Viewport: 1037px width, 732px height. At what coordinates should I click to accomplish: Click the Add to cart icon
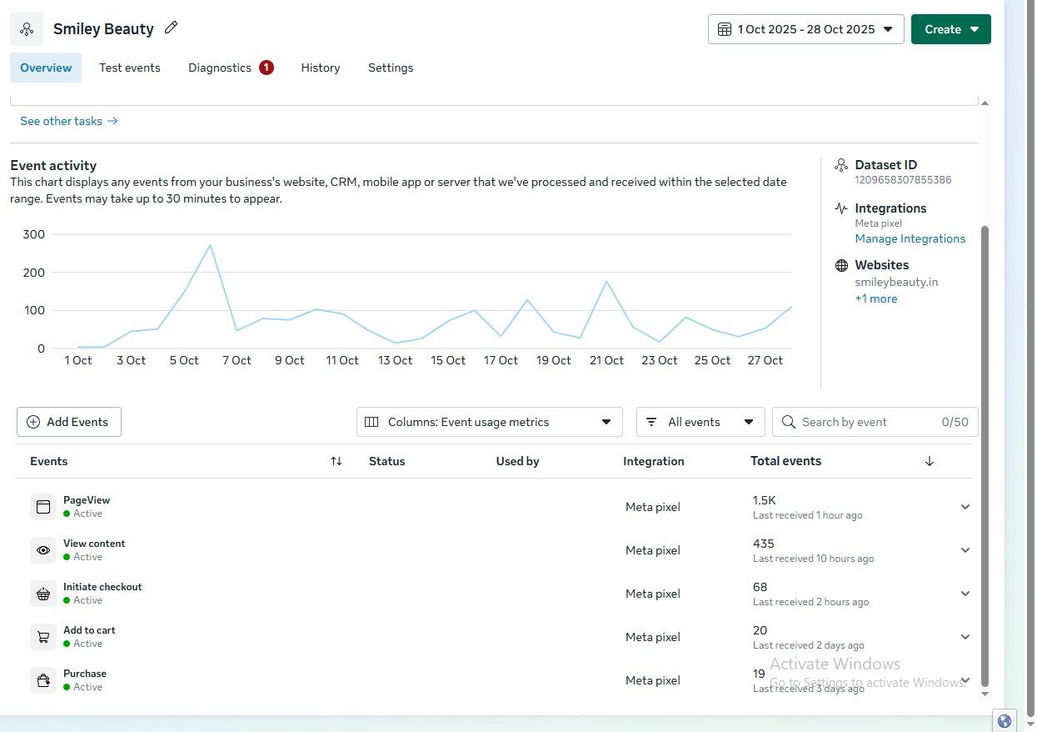pyautogui.click(x=43, y=637)
